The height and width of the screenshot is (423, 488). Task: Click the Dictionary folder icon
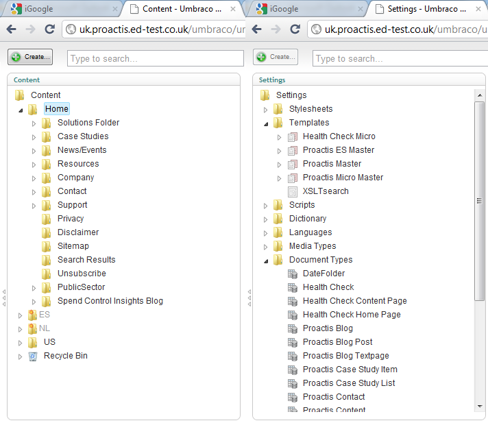tap(278, 219)
